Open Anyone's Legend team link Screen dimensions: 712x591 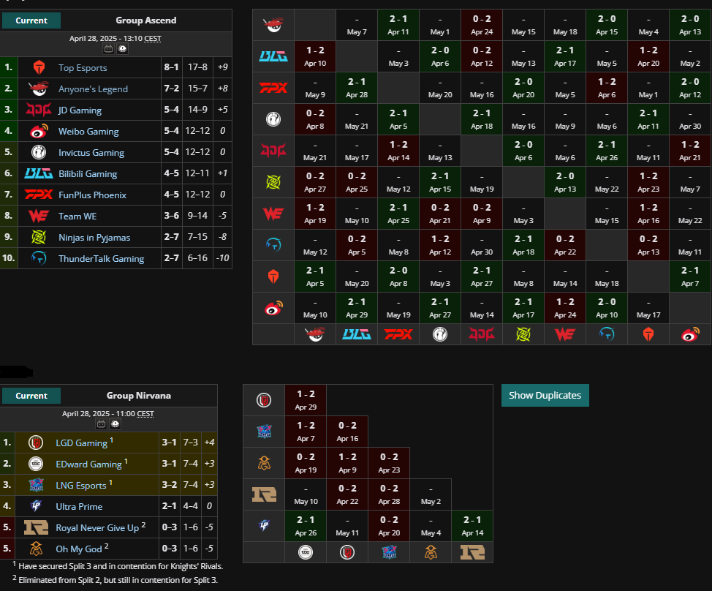coord(93,89)
